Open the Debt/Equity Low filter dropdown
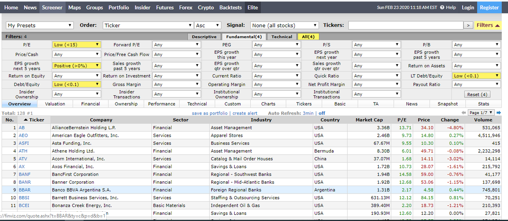Image resolution: width=508 pixels, height=221 pixels. [77, 84]
